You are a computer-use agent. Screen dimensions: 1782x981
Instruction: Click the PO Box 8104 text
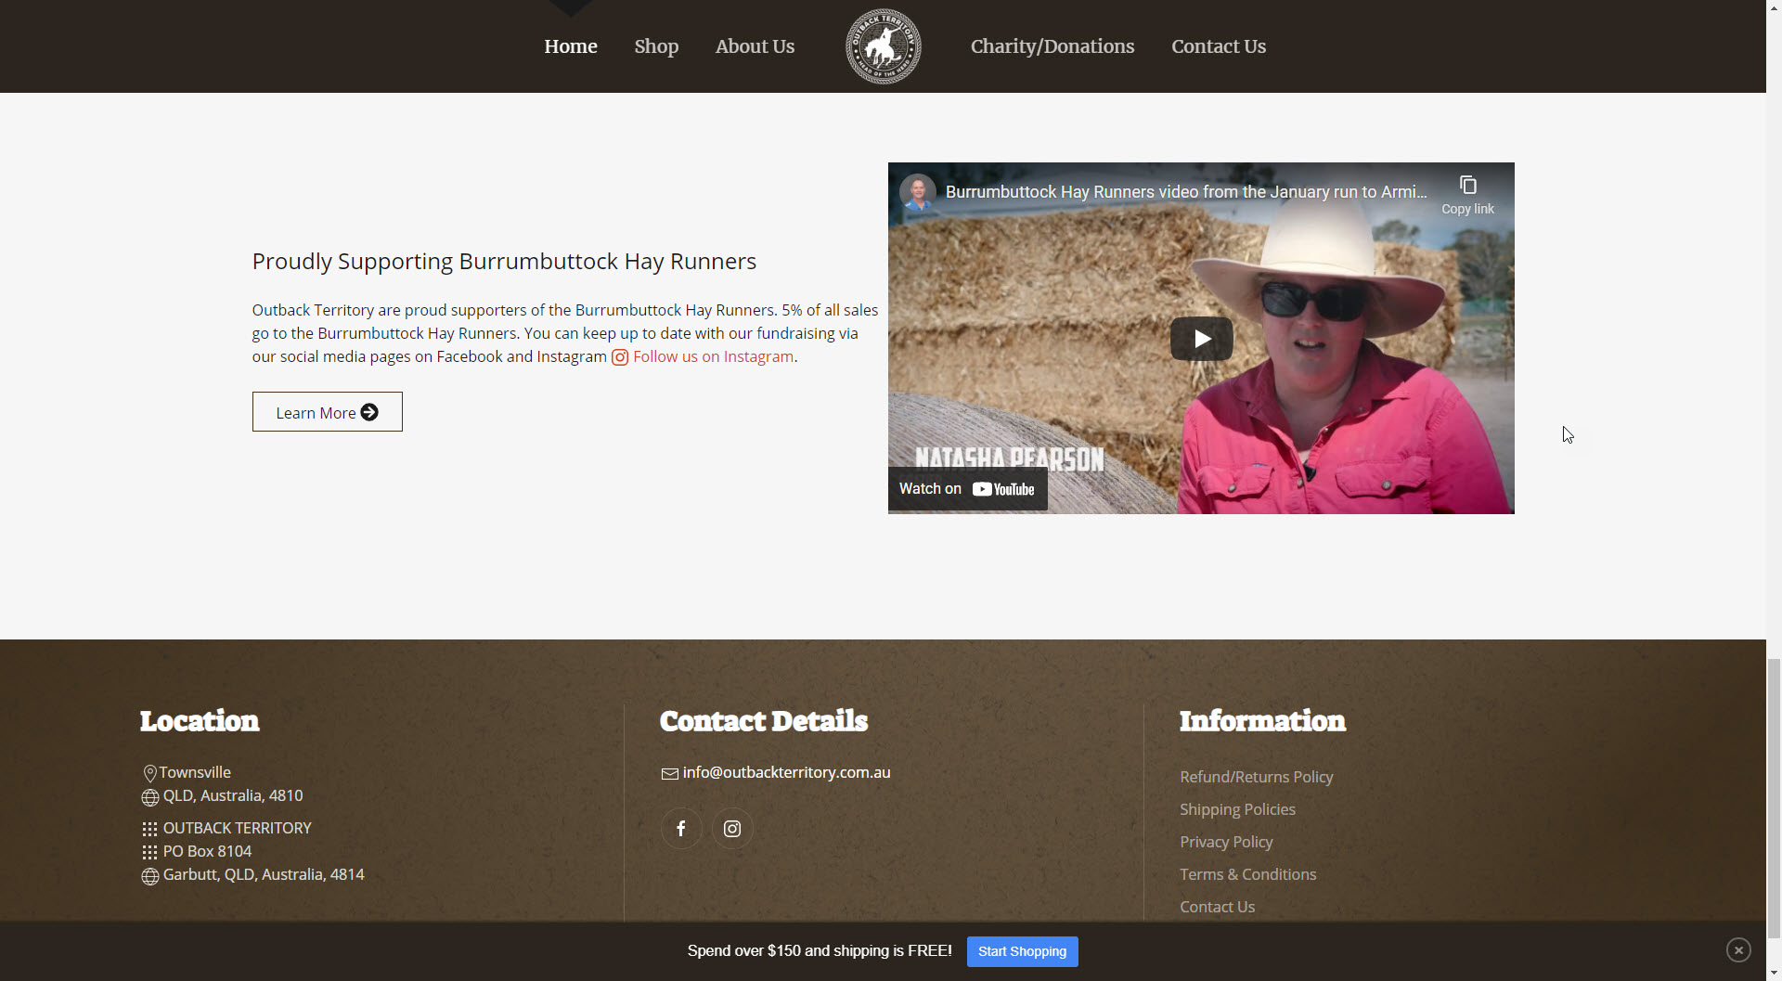click(207, 851)
